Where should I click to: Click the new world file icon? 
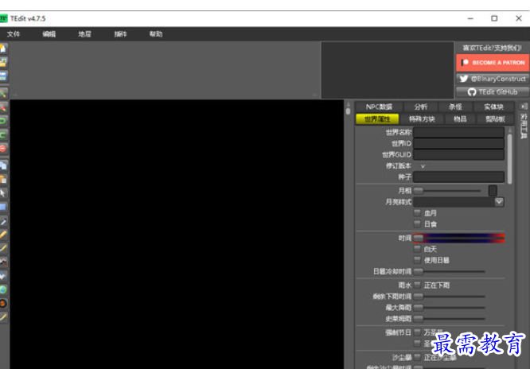3,49
